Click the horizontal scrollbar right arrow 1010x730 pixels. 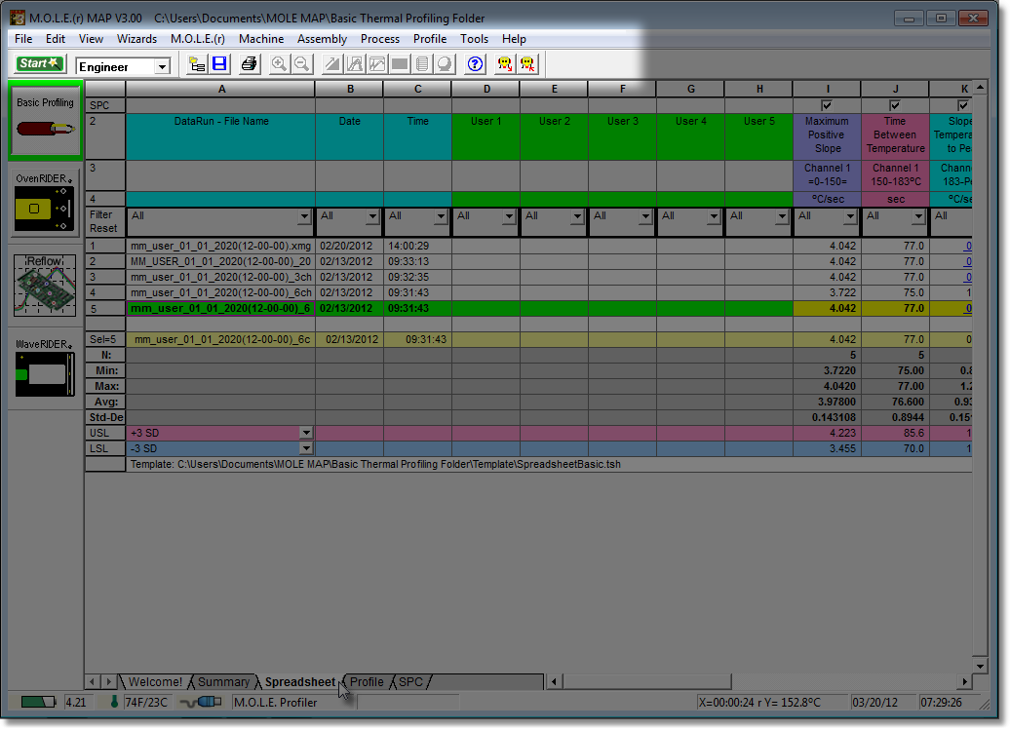point(964,681)
